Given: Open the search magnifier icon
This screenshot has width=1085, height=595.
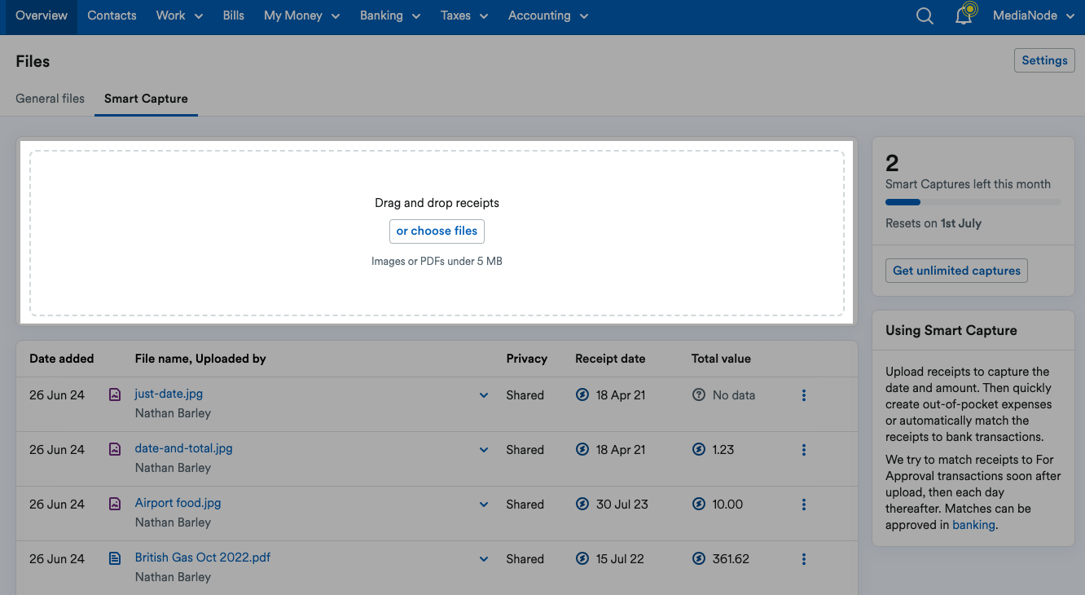Looking at the screenshot, I should (925, 15).
